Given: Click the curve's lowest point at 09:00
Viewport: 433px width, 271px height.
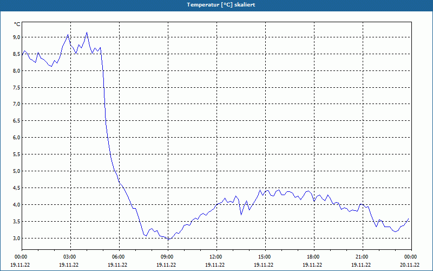Looking at the screenshot, I should pos(169,239).
